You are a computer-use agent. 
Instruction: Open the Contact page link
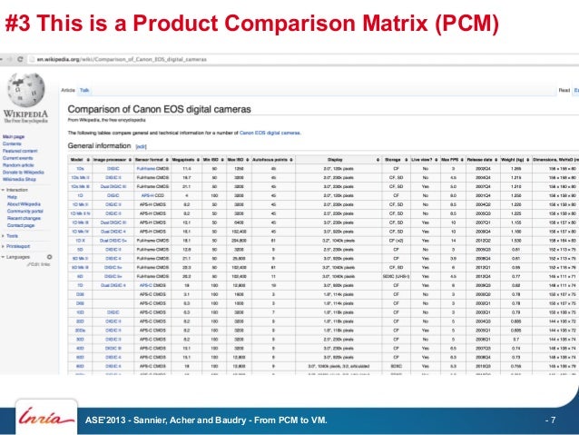[21, 225]
